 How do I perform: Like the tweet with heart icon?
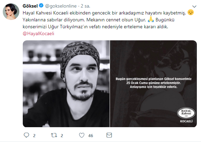coord(82,135)
